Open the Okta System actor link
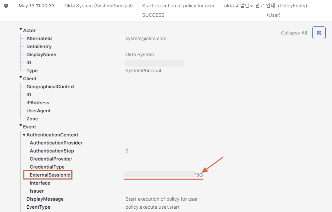 click(x=98, y=6)
